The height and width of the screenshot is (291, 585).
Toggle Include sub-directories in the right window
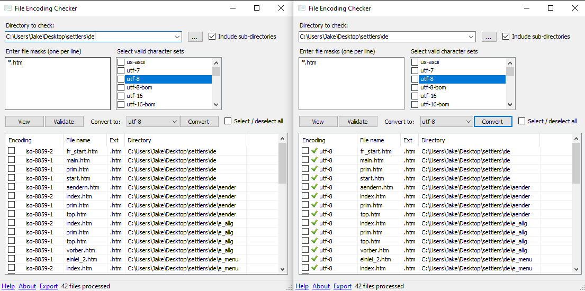tap(506, 37)
